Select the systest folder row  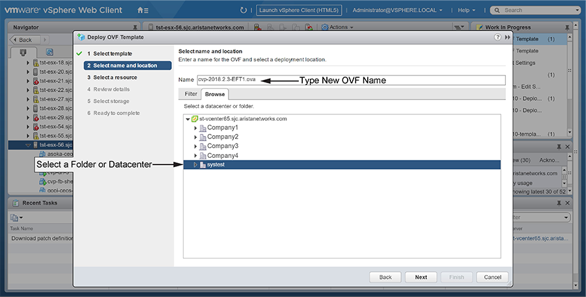point(342,164)
